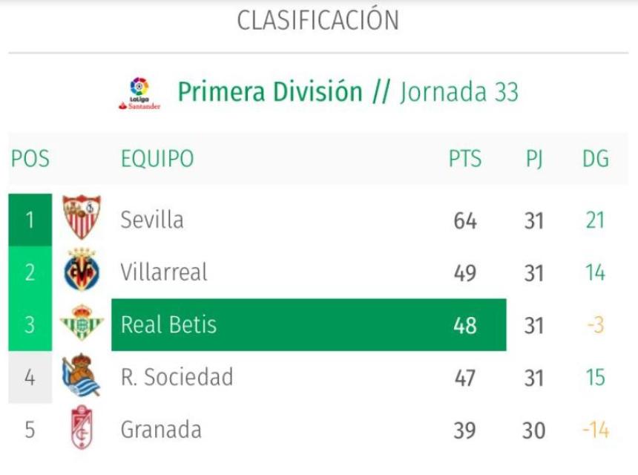Open the Sevilla team name
Screen dimensions: 638x475
click(x=152, y=220)
